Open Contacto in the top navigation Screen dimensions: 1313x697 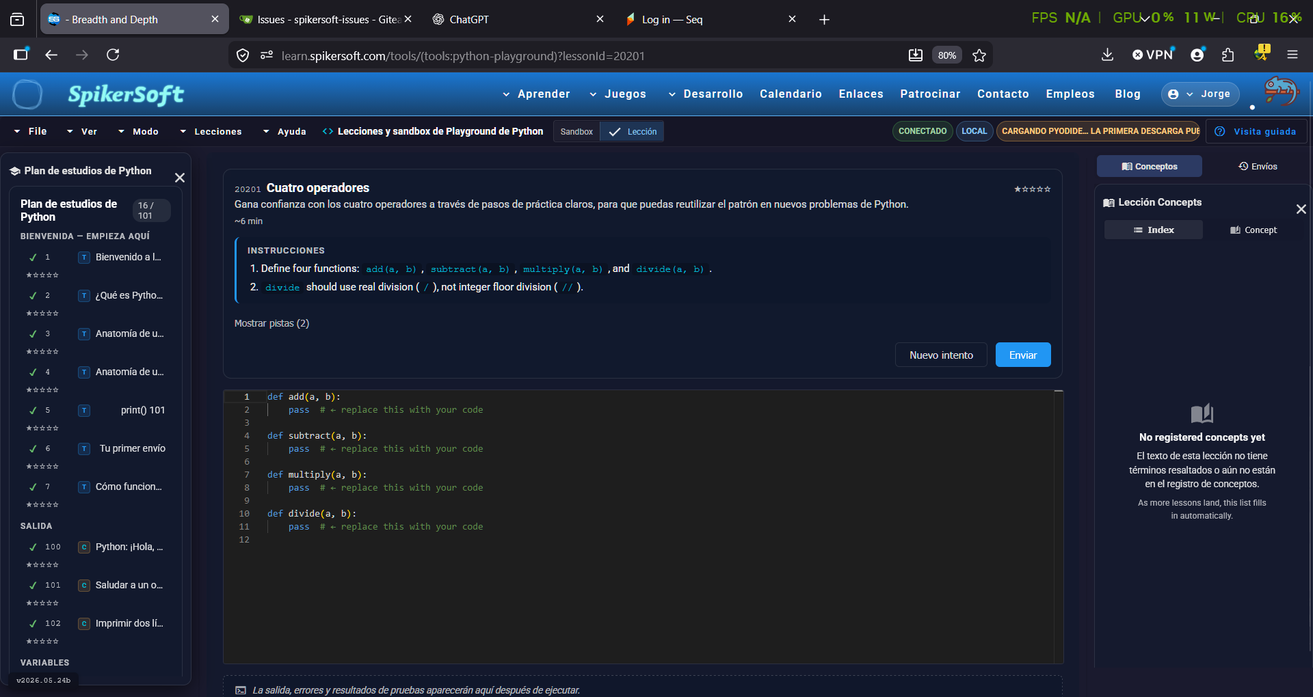pyautogui.click(x=1003, y=94)
